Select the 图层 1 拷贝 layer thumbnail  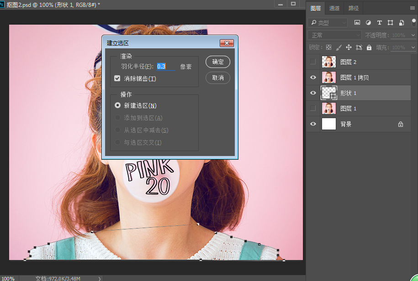pos(329,77)
